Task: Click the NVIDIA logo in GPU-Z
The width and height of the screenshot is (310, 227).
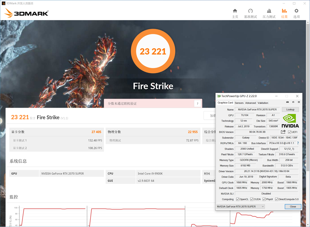Action: click(290, 121)
